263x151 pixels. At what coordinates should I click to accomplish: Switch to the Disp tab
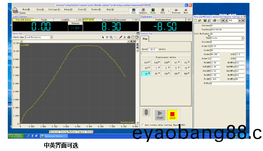click(145, 39)
